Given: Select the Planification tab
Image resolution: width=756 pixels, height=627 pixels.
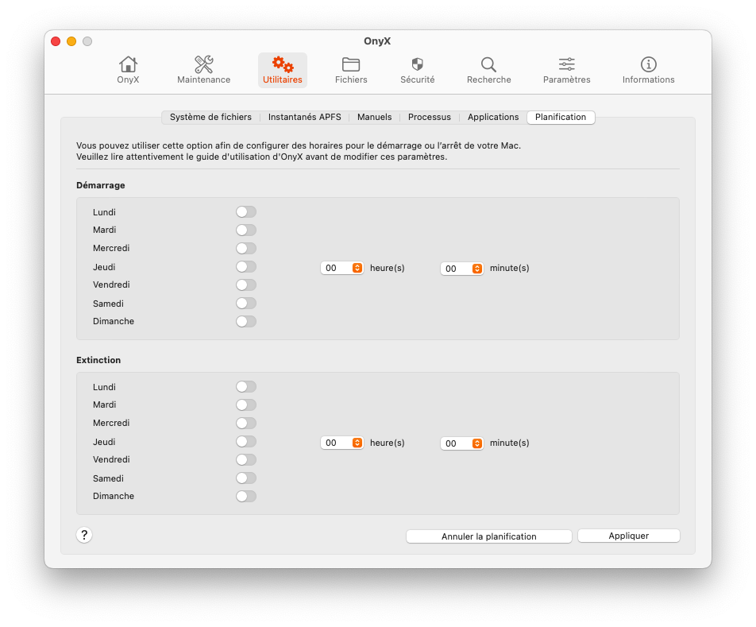Looking at the screenshot, I should 561,117.
